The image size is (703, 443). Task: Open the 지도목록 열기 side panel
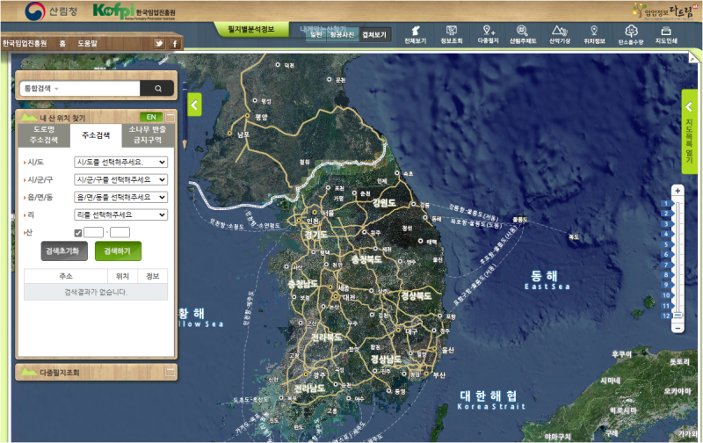pyautogui.click(x=689, y=132)
